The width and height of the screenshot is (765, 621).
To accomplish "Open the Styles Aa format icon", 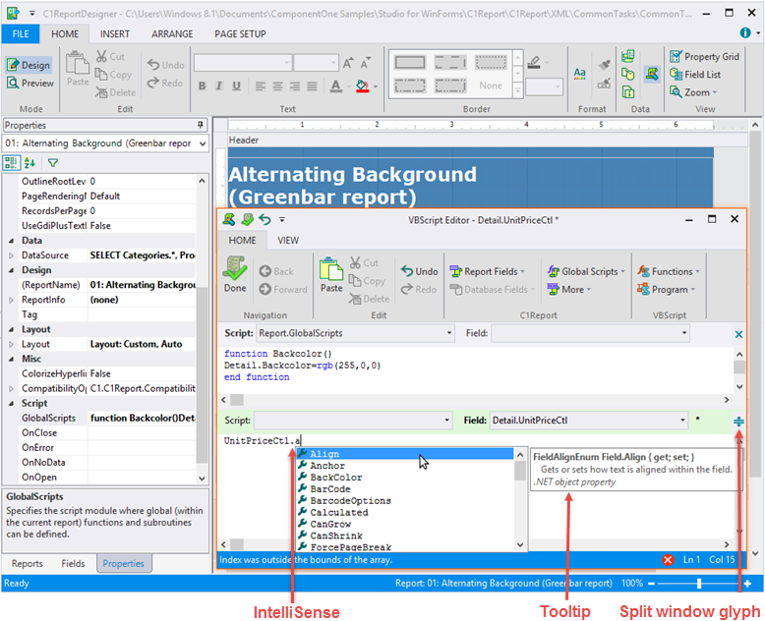I will 579,74.
